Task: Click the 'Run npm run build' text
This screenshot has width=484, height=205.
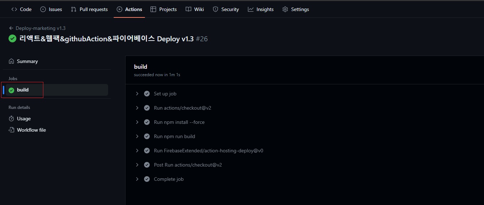Action: (x=175, y=136)
